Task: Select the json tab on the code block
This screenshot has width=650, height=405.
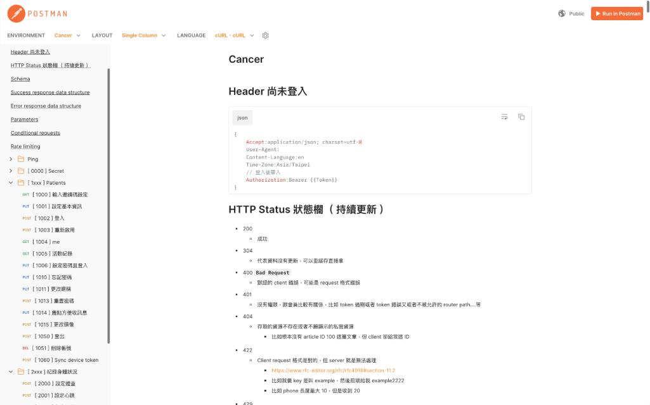Action: 242,117
